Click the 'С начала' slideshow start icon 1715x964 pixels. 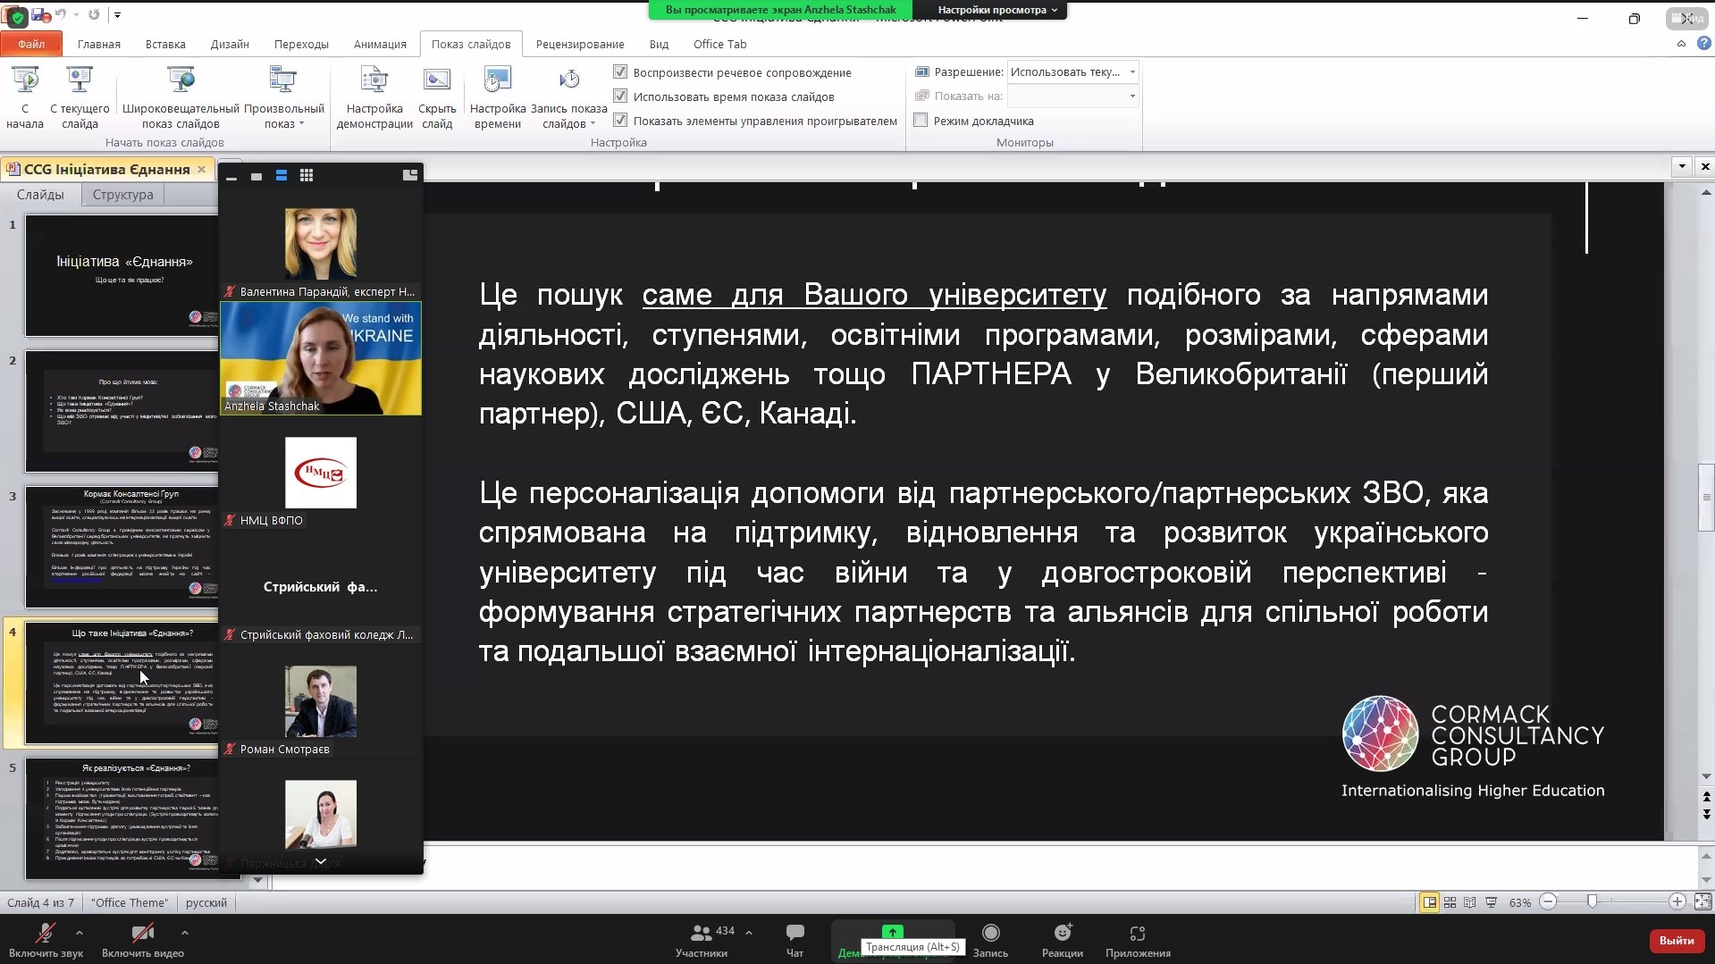coord(25,83)
